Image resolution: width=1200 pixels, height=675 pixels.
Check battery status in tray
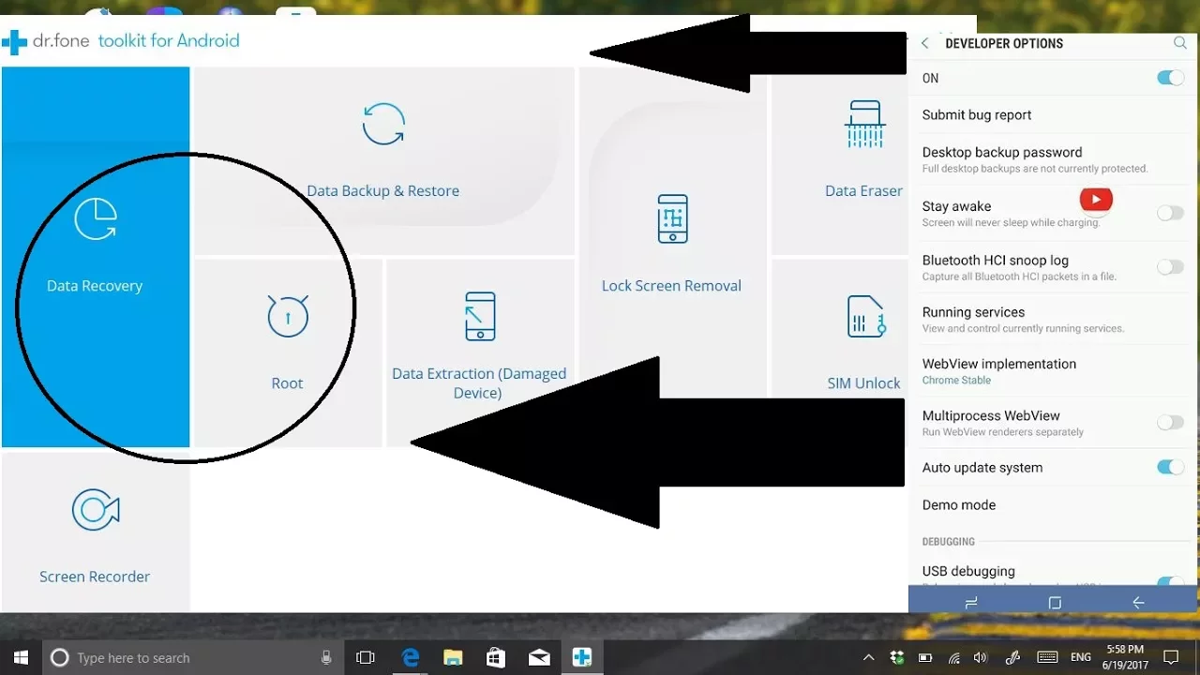(x=925, y=657)
